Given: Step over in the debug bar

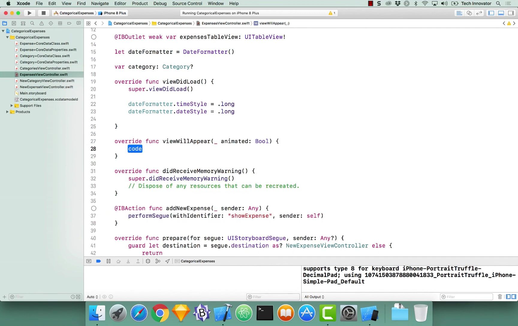Looking at the screenshot, I should click(118, 261).
